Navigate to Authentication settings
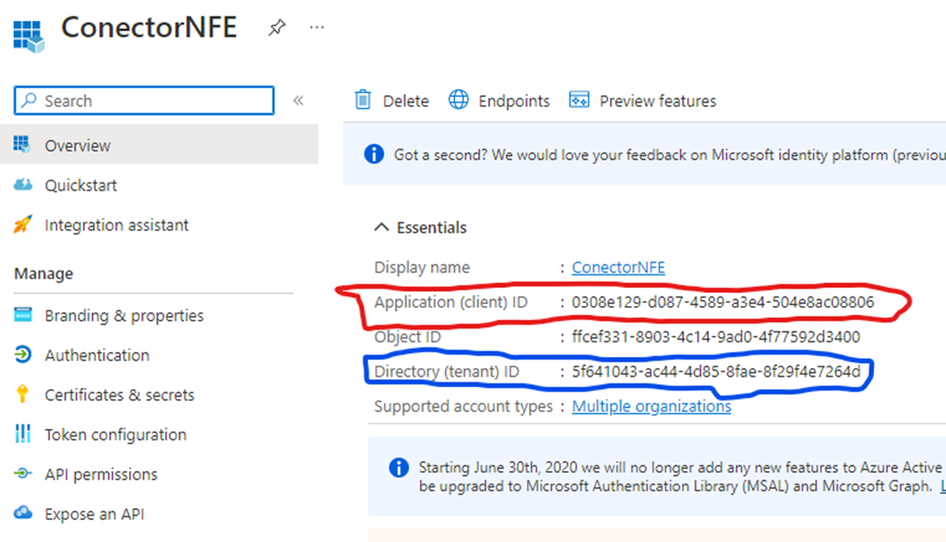 pyautogui.click(x=97, y=355)
